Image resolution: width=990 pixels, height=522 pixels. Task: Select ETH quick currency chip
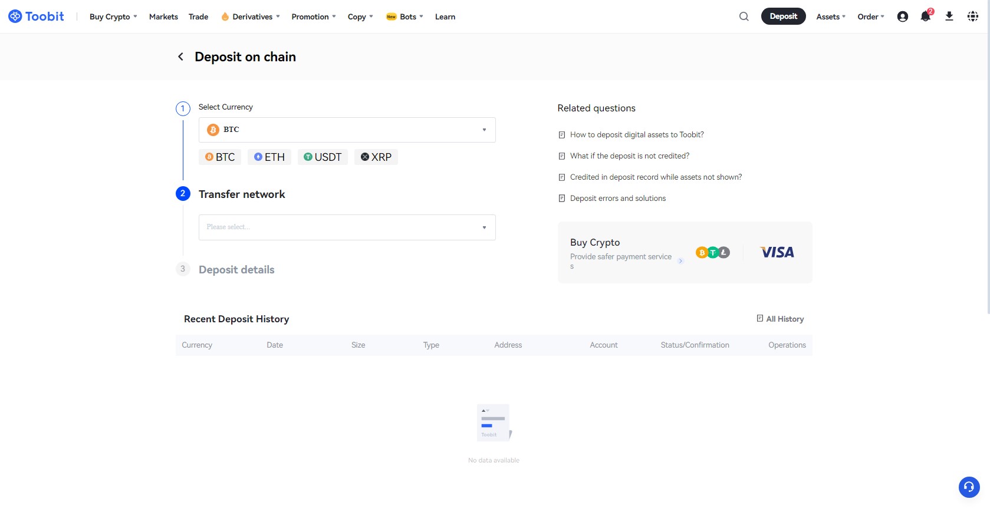click(x=269, y=157)
